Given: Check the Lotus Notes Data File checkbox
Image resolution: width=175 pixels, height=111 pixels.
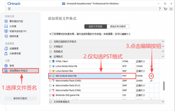Looking at the screenshot, I should pyautogui.click(x=50, y=66).
